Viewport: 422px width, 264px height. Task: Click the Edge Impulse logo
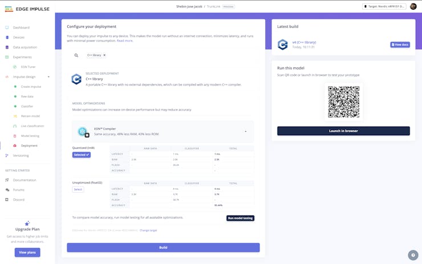[x=27, y=9]
